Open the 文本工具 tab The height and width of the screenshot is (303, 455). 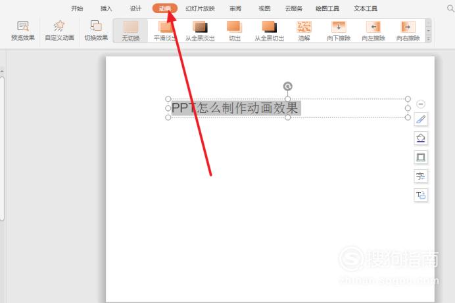pos(366,9)
